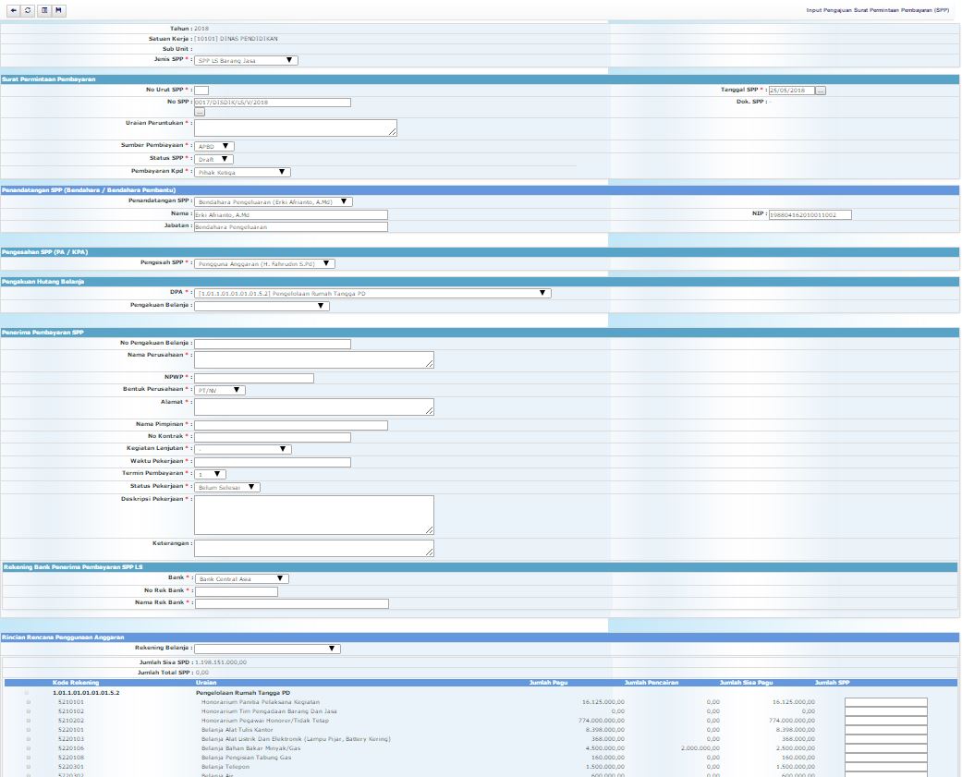This screenshot has height=777, width=962.
Task: Click the save diskette toolbar icon
Action: pos(58,10)
